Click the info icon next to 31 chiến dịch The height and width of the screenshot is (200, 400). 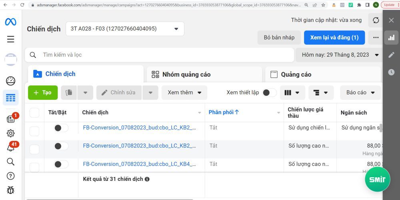pos(147,179)
